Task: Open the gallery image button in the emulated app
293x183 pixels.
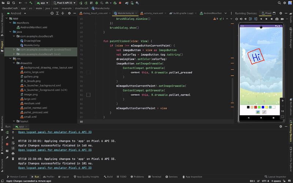Action: point(258,112)
